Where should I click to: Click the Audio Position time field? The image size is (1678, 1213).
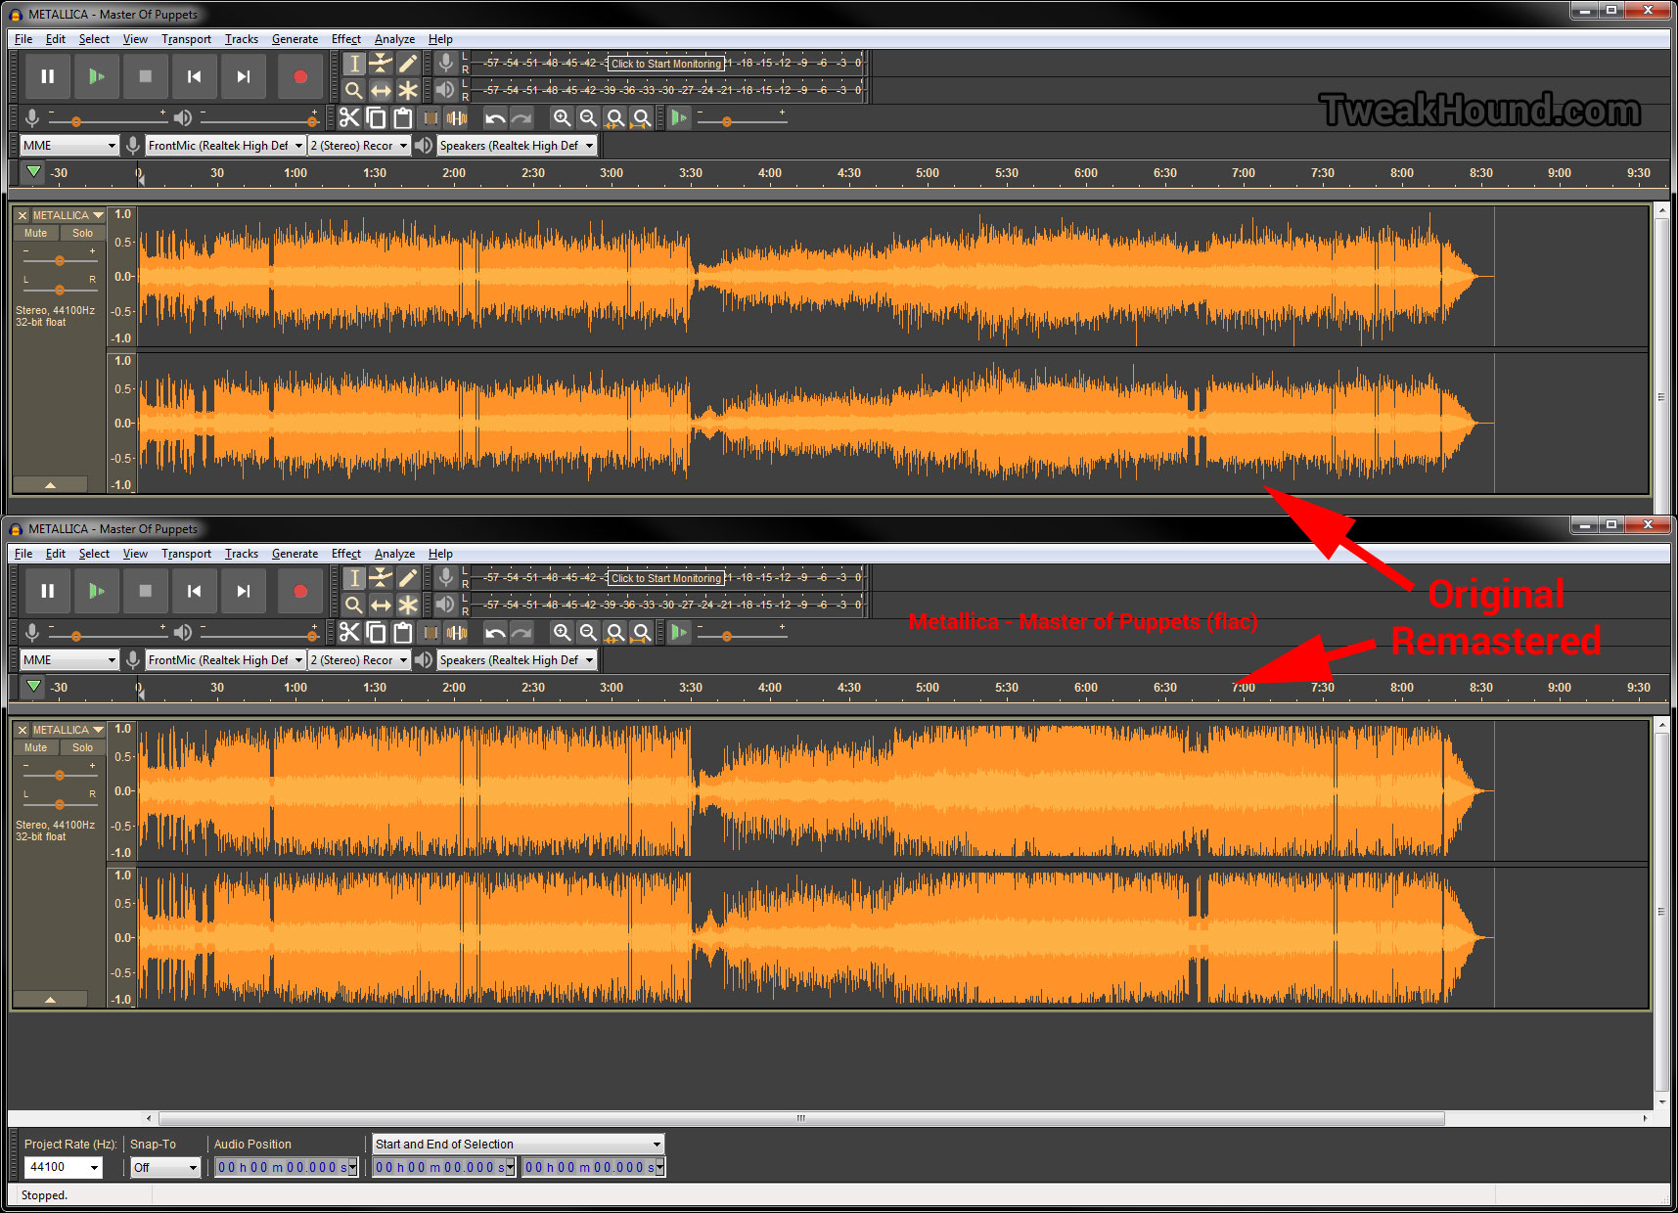pyautogui.click(x=286, y=1167)
